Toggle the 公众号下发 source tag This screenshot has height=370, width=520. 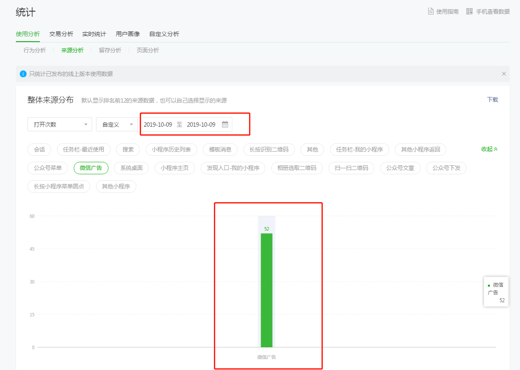pos(446,168)
